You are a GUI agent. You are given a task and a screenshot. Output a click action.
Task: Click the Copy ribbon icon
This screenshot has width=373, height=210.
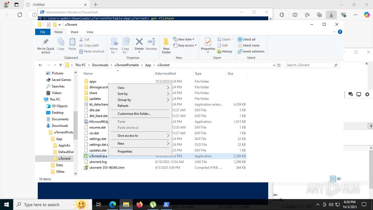[x=61, y=42]
